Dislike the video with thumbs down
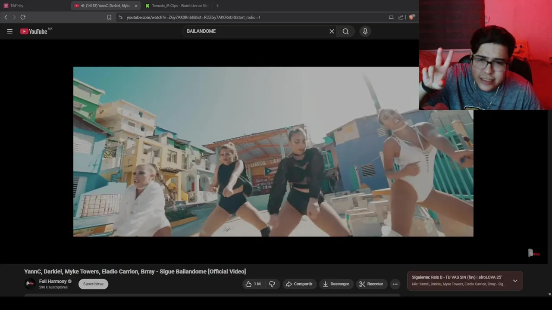 pos(272,284)
